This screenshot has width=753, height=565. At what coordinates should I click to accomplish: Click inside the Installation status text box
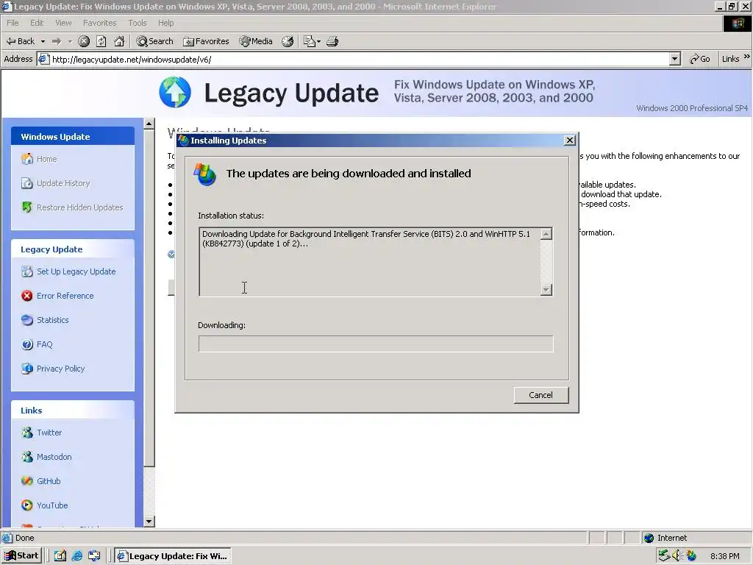(369, 262)
